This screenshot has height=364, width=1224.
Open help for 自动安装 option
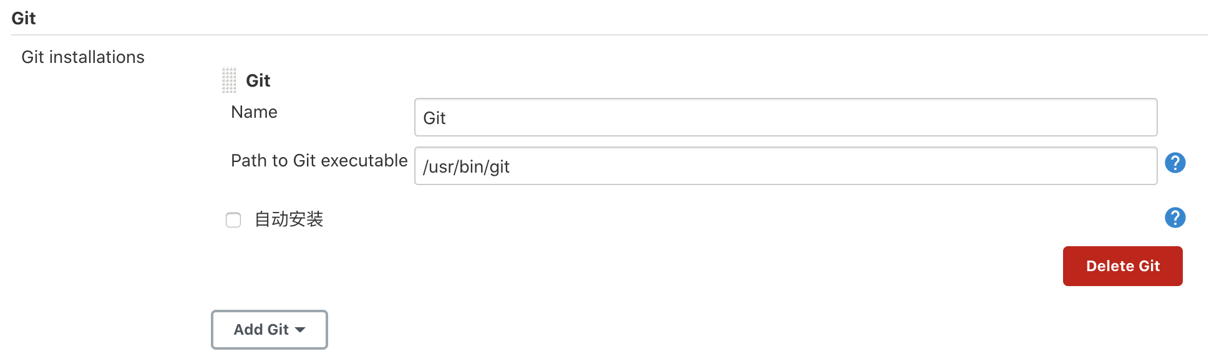pos(1175,218)
